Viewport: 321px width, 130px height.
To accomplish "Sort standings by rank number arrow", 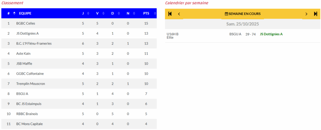I will click(14, 13).
